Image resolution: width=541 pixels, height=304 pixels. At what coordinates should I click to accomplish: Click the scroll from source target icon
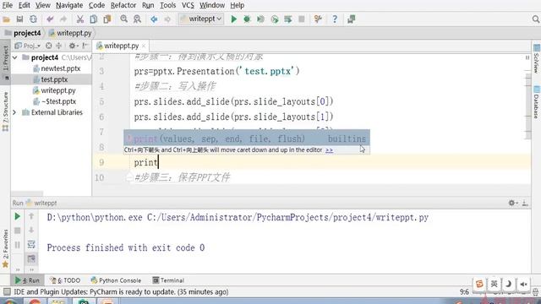click(49, 46)
